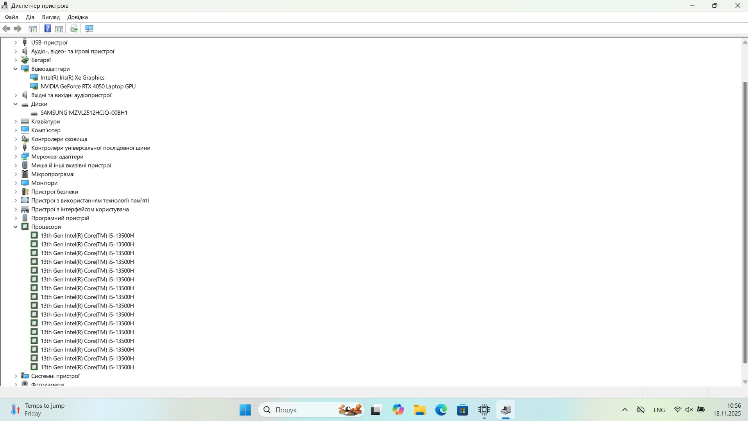Click the show/hide action pane icon

coord(59,28)
